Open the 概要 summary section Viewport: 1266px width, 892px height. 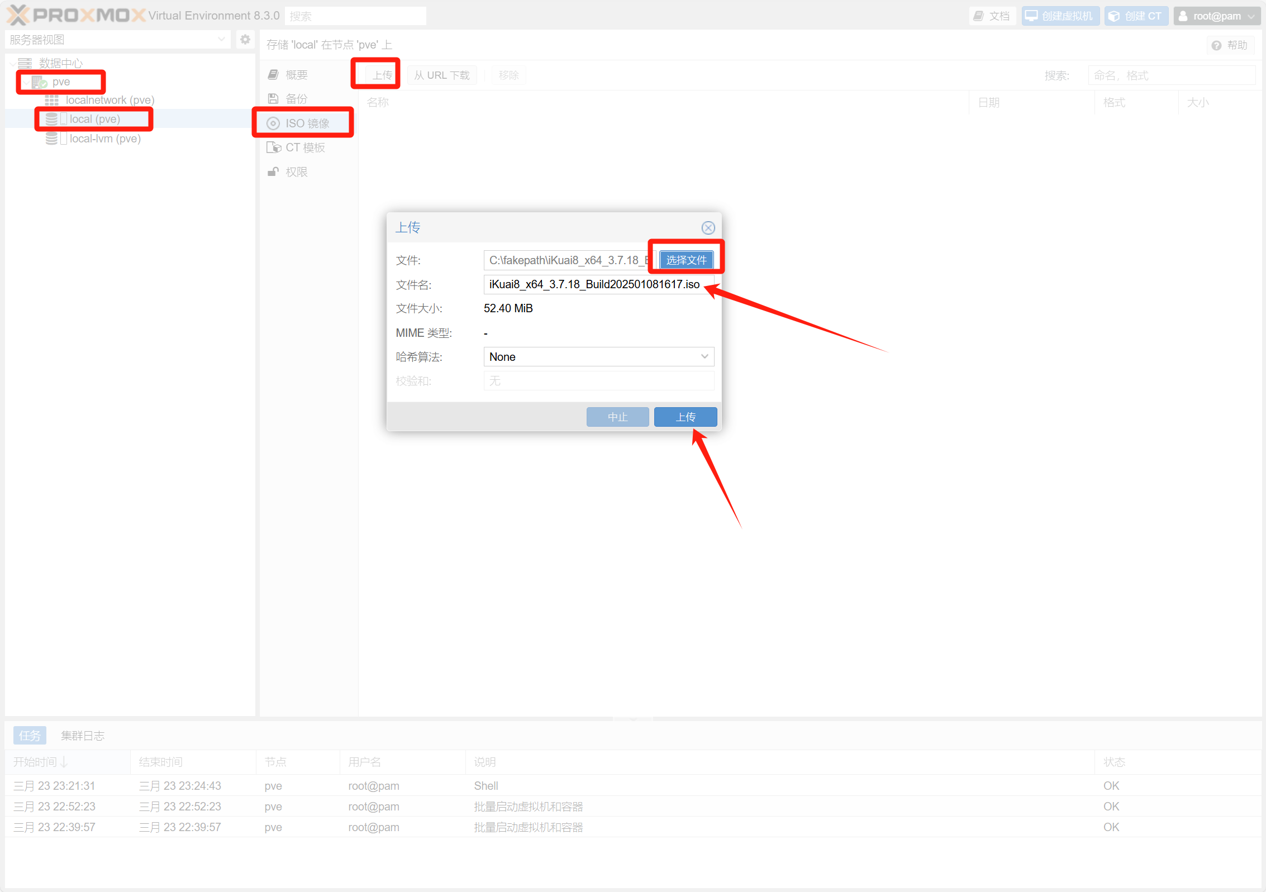tap(296, 75)
